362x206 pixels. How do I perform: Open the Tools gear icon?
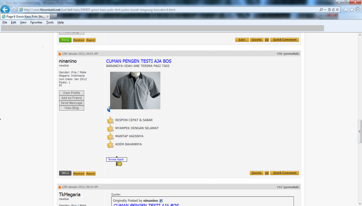point(358,10)
